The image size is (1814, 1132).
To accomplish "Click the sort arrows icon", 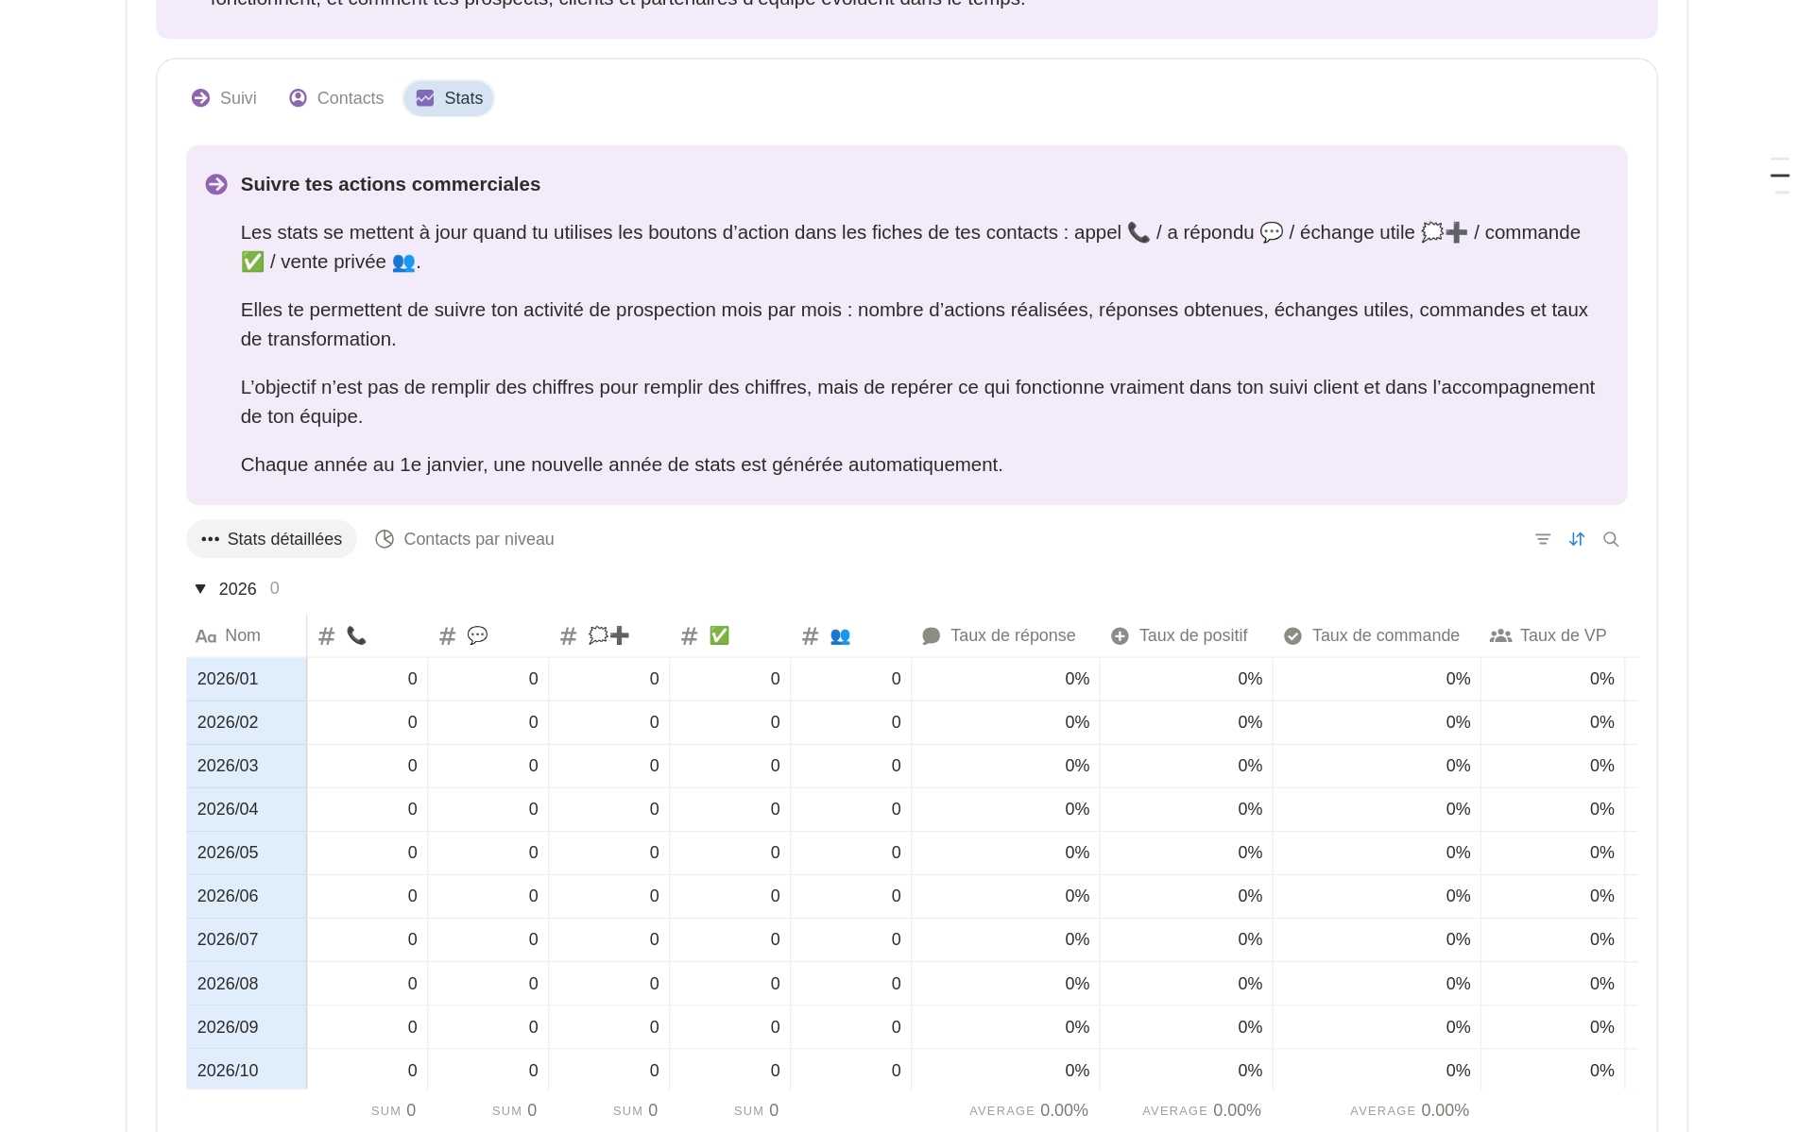I will [1577, 539].
